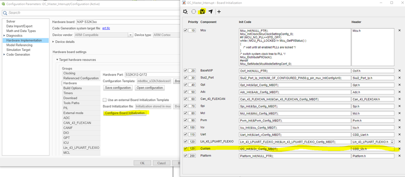Disable the Adc component checkbox
405x177 pixels.
pyautogui.click(x=185, y=92)
